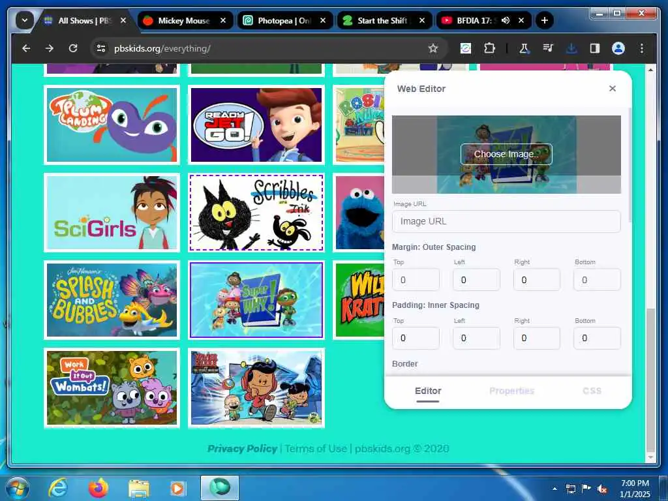Edit the Margin Top value field
Image resolution: width=668 pixels, height=501 pixels.
tap(416, 280)
